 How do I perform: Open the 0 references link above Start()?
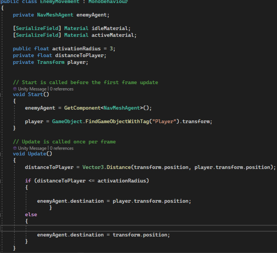point(62,89)
